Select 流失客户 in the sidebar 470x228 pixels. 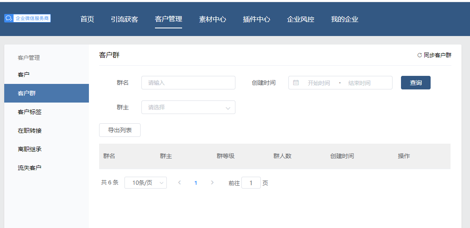click(x=47, y=168)
